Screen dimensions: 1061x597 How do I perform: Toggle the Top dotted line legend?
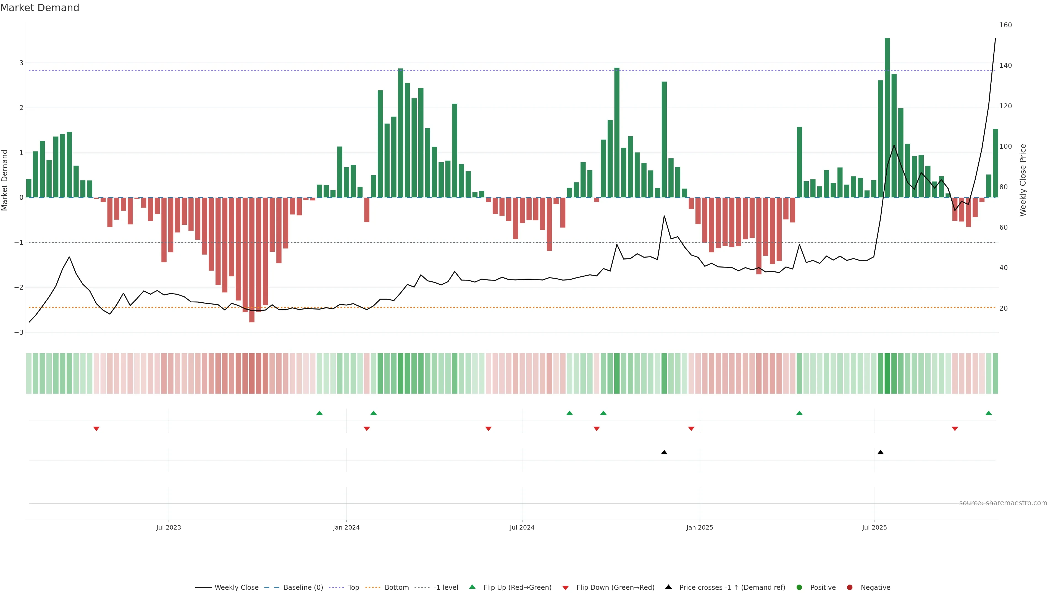tap(353, 588)
